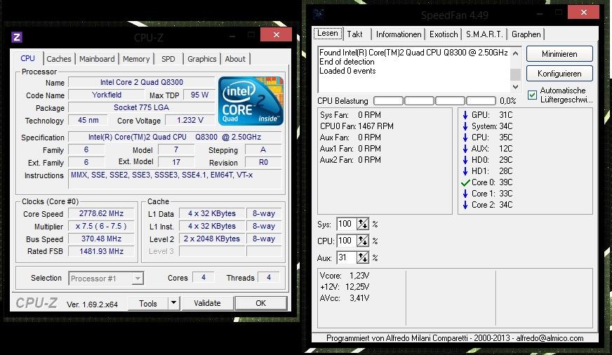This screenshot has width=612, height=355.
Task: Open the Mainboard tab
Action: click(97, 59)
